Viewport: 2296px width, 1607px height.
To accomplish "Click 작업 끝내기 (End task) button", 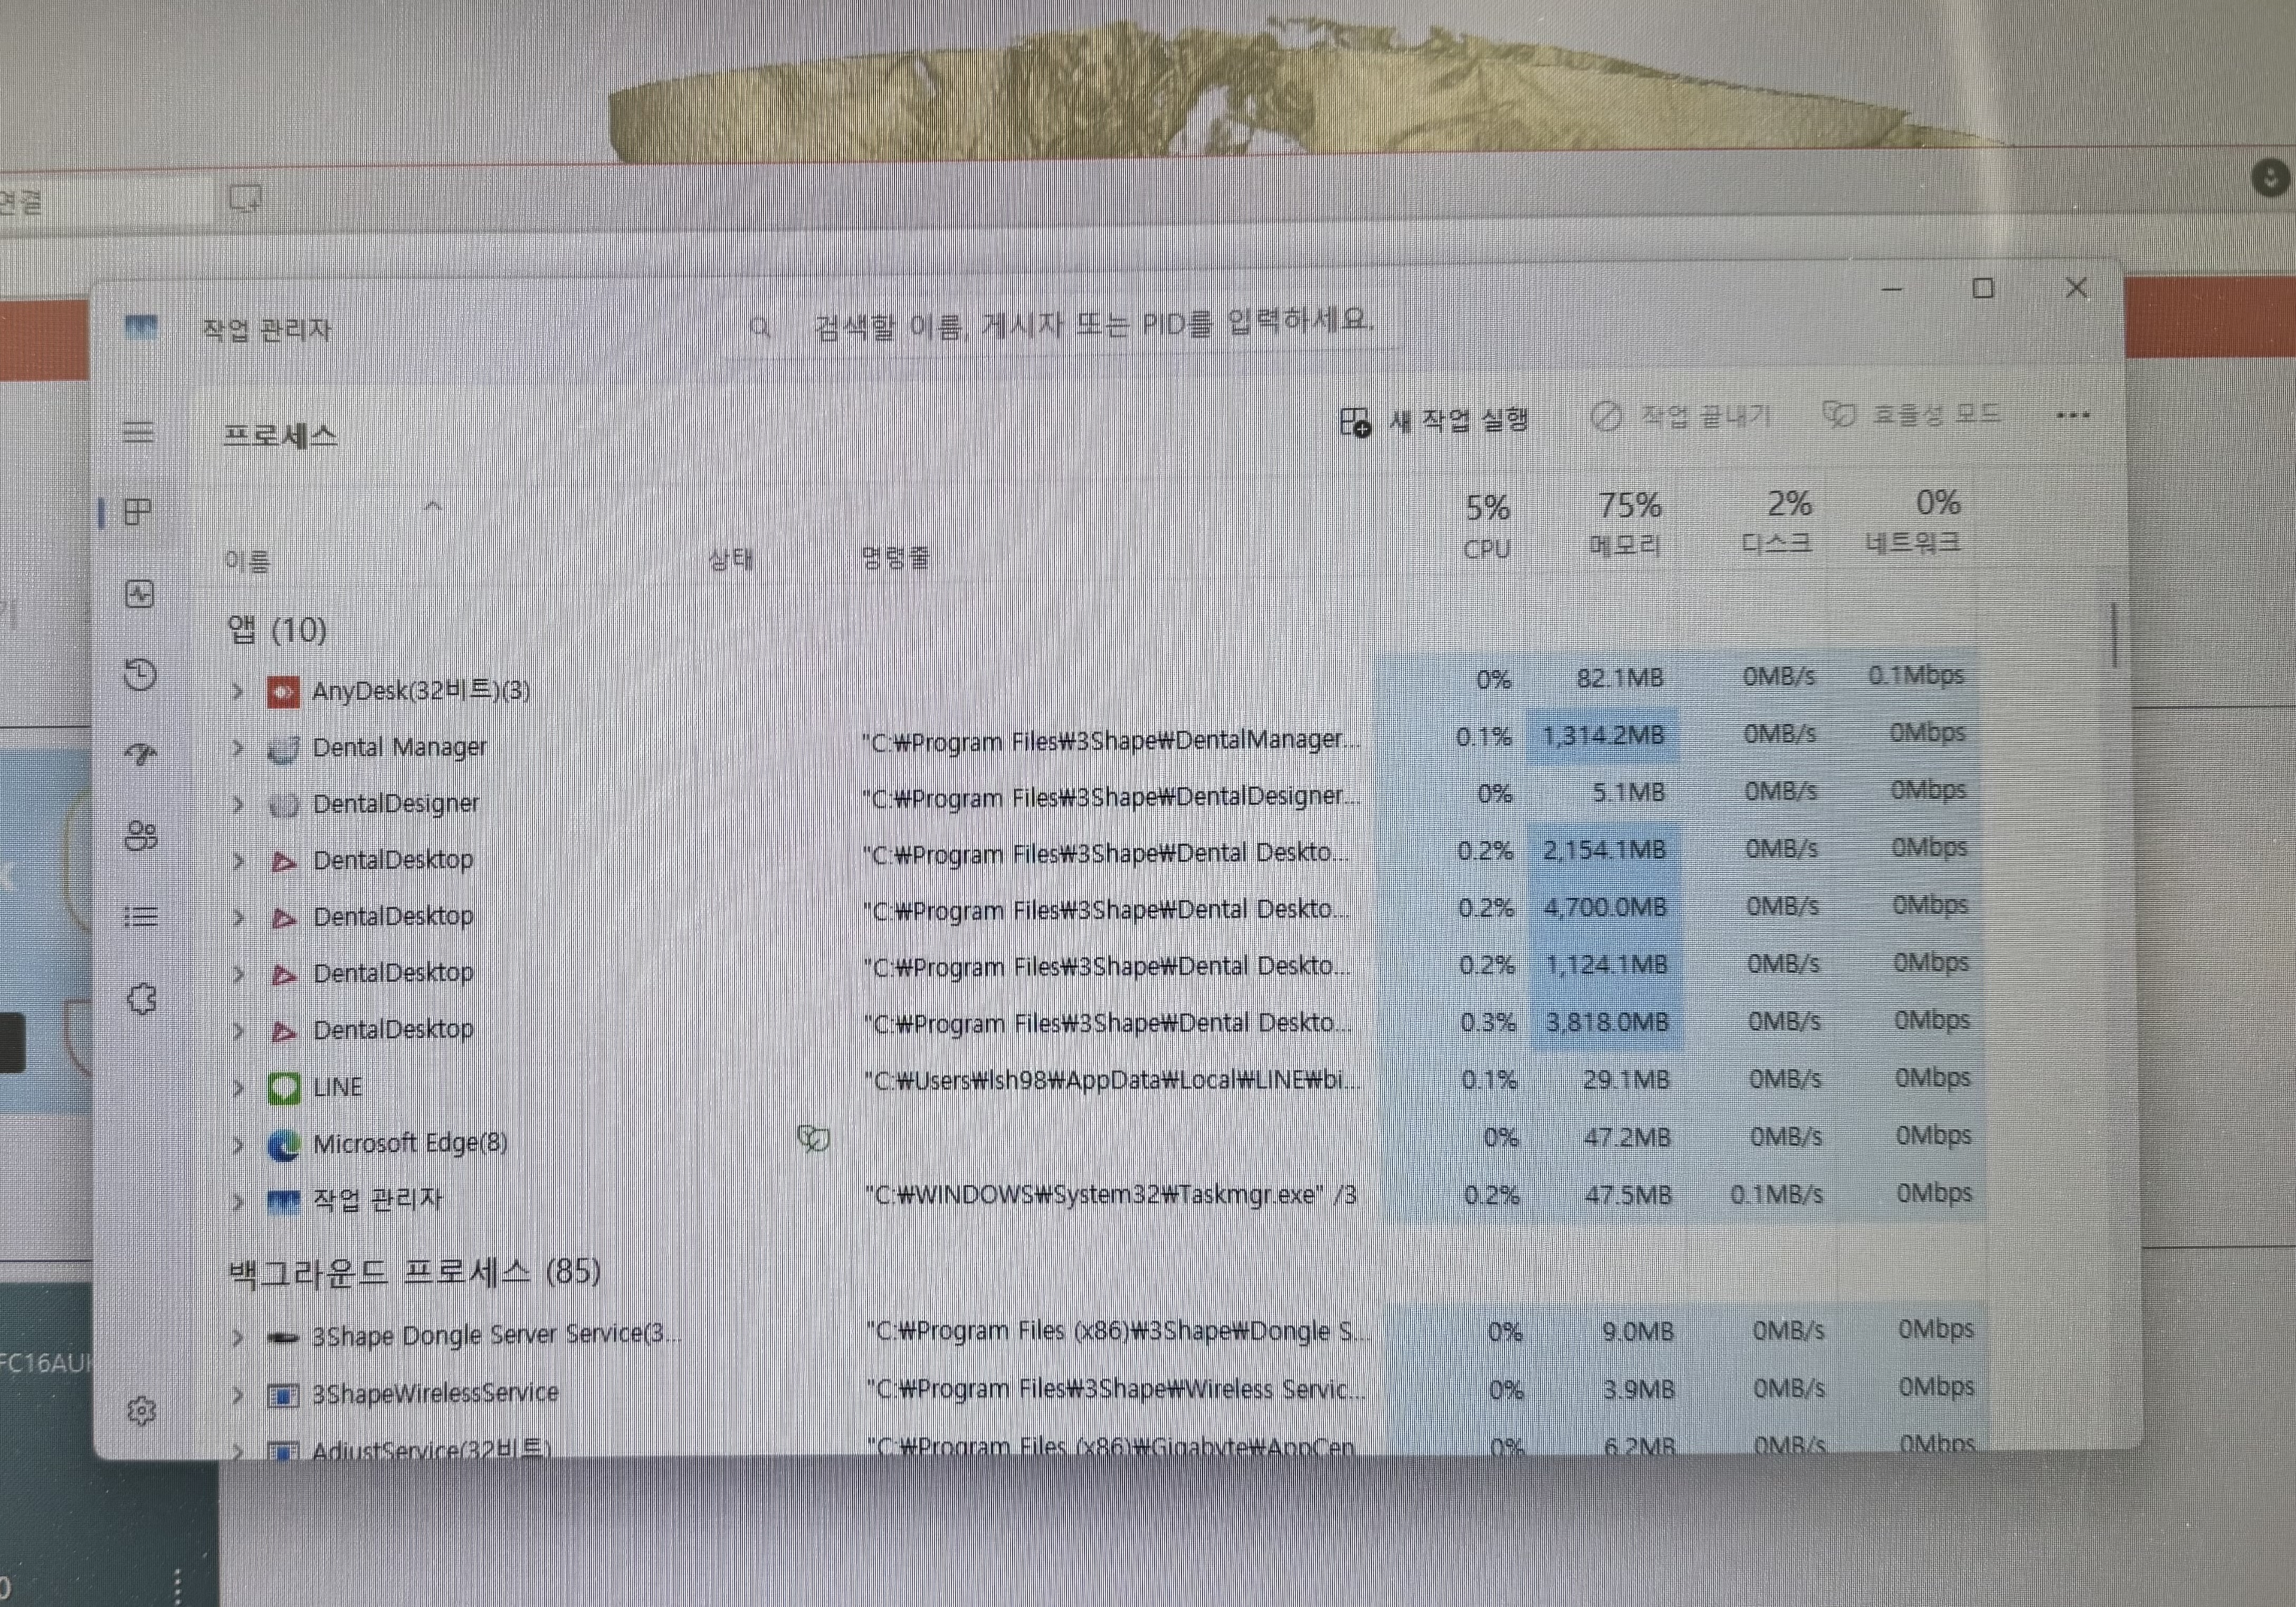I will tap(1681, 415).
